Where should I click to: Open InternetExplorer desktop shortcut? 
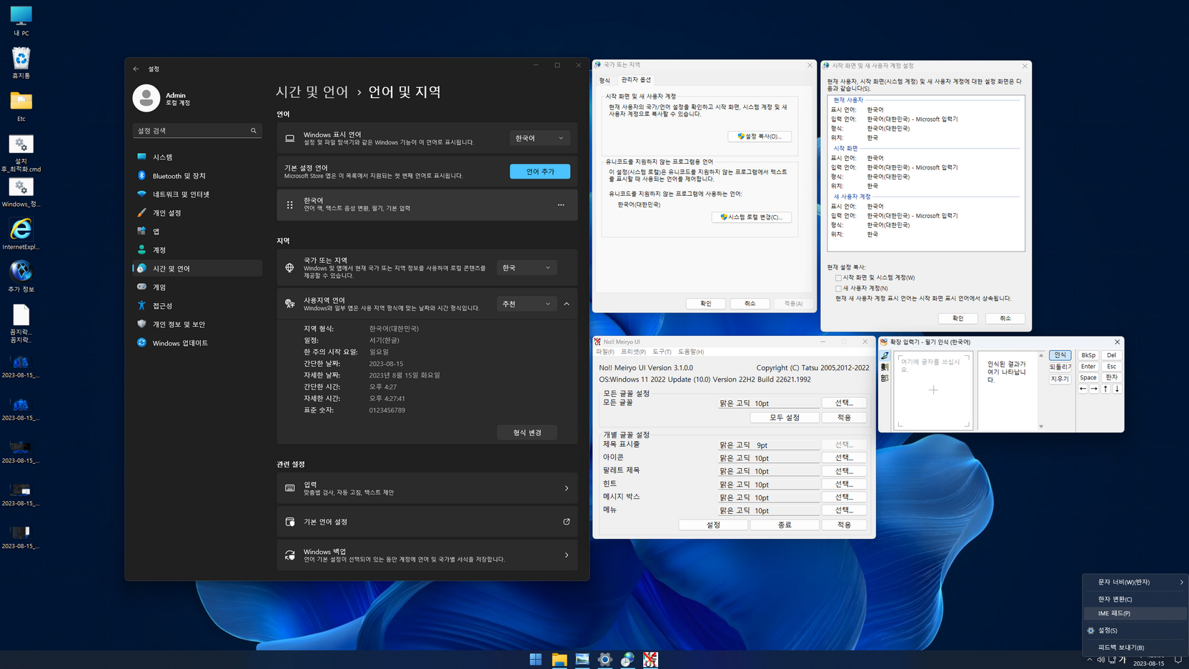(21, 234)
